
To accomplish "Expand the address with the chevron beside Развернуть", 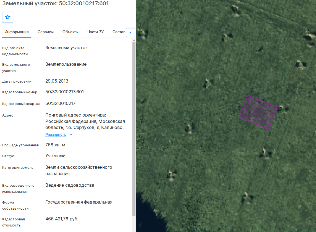I will click(x=71, y=135).
